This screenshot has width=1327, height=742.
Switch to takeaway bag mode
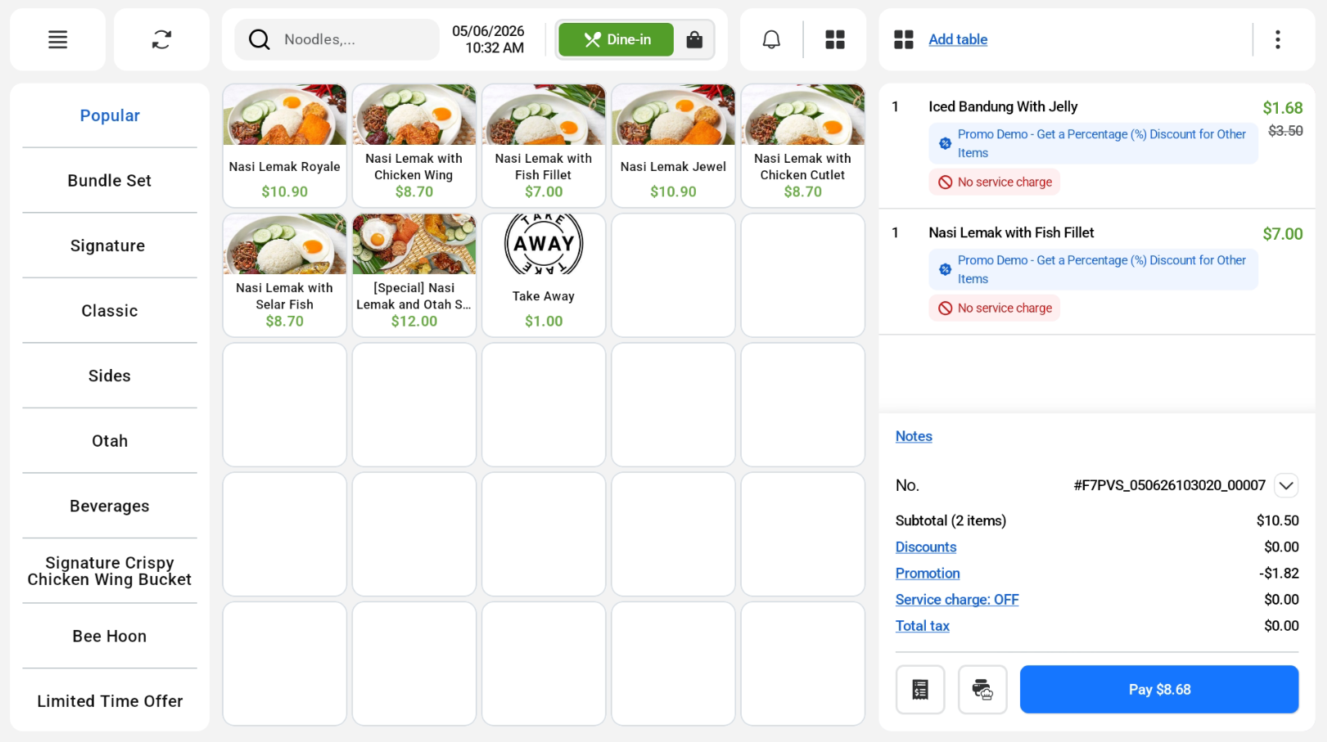694,39
